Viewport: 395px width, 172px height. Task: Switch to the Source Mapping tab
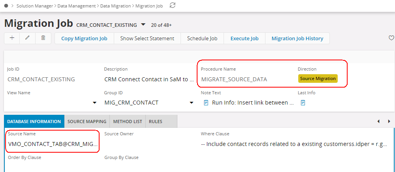coord(87,122)
